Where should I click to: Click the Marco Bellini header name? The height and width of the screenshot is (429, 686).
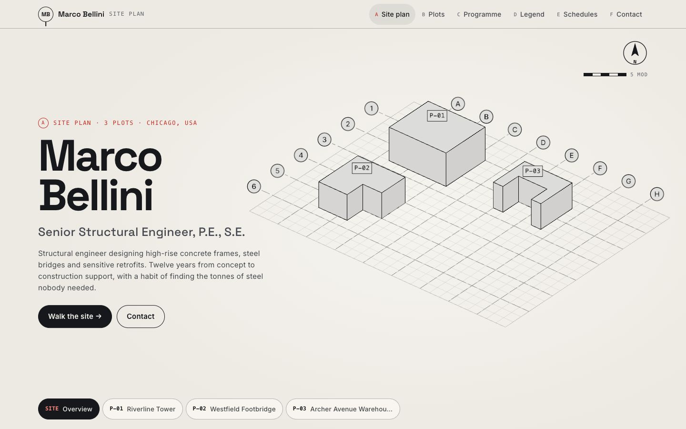pos(81,14)
